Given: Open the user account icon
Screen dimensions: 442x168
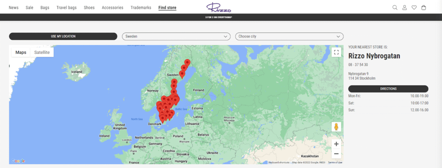Looking at the screenshot, I should click(x=404, y=8).
